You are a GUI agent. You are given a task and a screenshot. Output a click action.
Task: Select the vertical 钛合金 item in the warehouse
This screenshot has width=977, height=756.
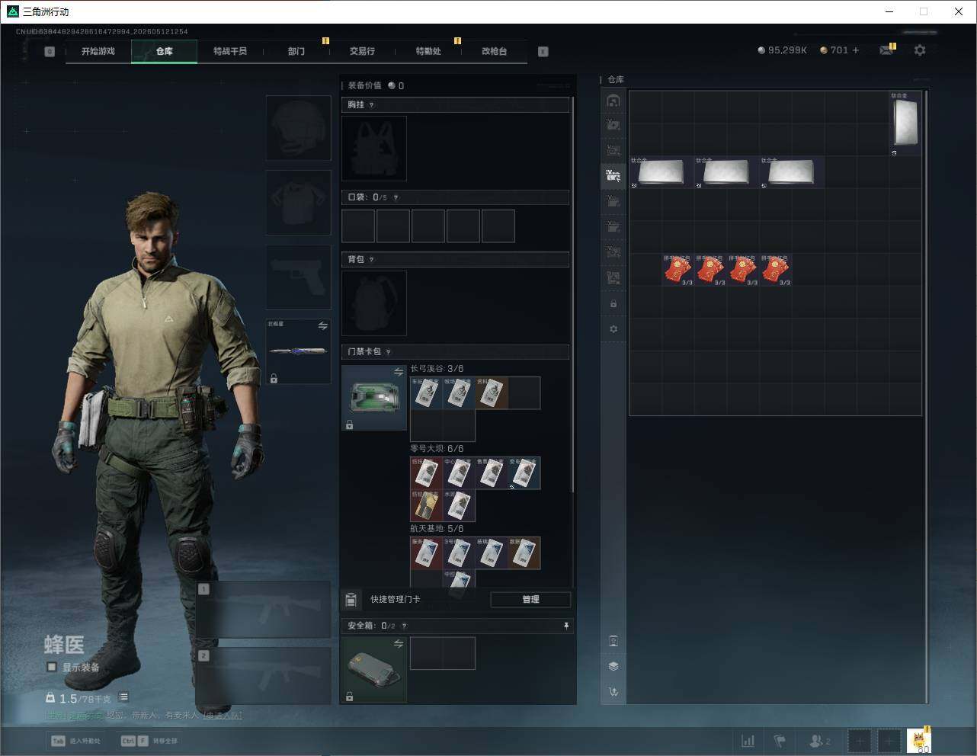pos(905,123)
